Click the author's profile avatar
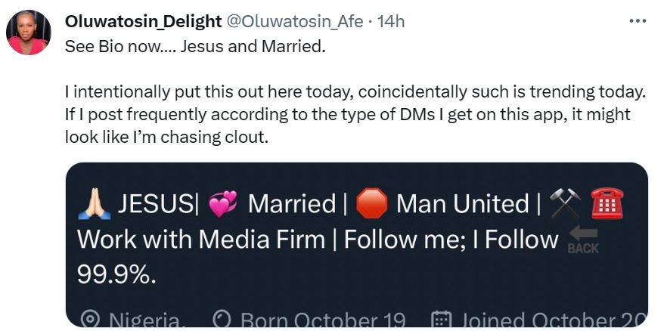 tap(27, 32)
